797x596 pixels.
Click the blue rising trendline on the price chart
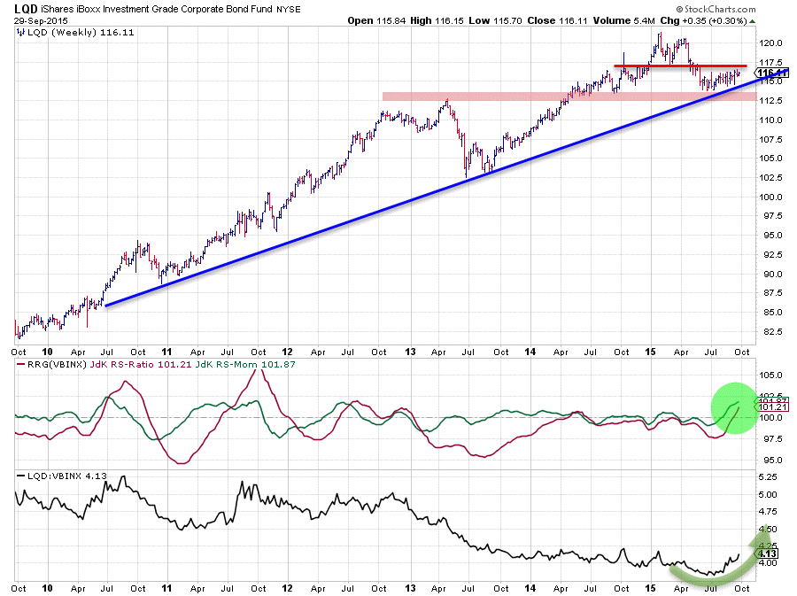coord(446,187)
